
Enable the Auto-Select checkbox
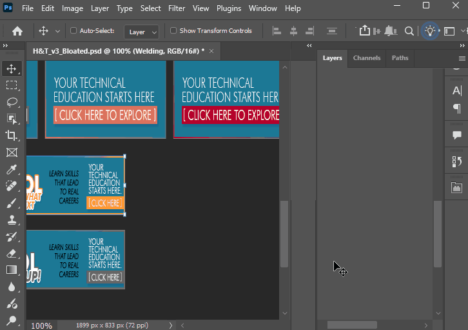click(x=73, y=30)
